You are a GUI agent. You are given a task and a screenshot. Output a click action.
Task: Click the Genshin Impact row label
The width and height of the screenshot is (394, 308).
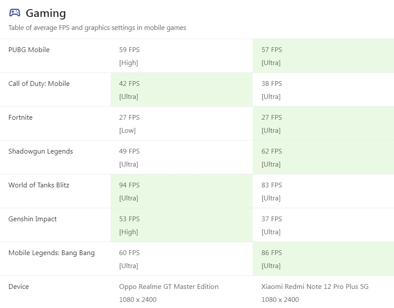33,219
